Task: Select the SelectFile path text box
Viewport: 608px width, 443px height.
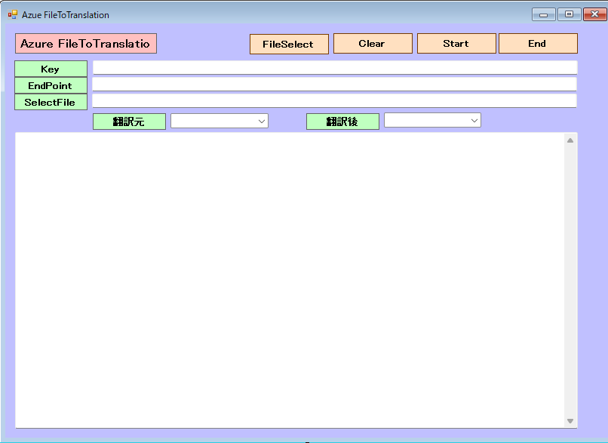Action: (334, 101)
